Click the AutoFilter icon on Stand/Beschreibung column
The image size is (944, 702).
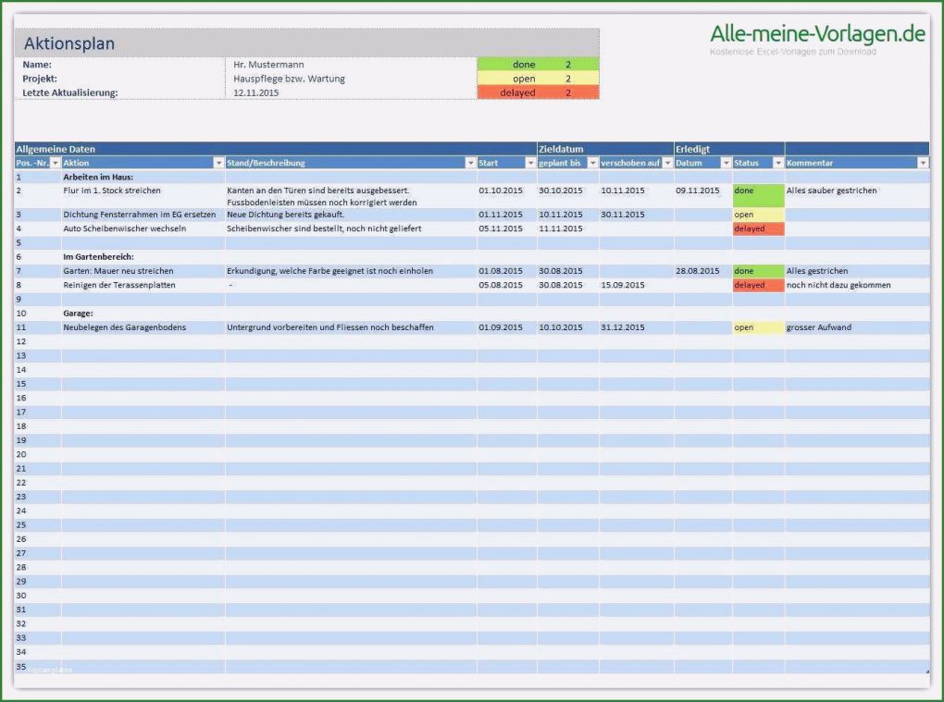tap(470, 163)
